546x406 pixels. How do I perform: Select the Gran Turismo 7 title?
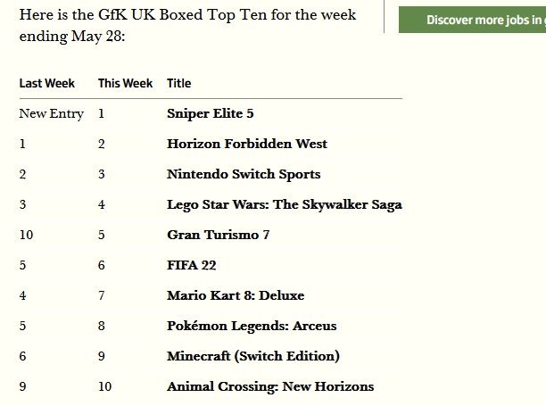tap(219, 235)
